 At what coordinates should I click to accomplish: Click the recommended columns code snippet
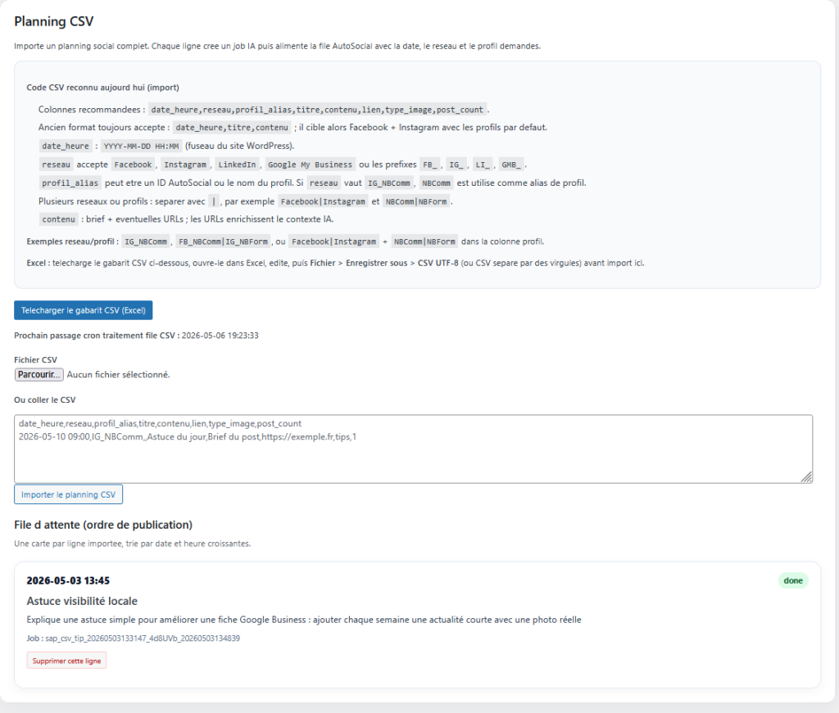click(x=317, y=110)
